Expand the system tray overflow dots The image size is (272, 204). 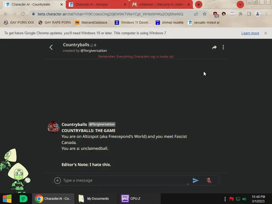(x=225, y=199)
